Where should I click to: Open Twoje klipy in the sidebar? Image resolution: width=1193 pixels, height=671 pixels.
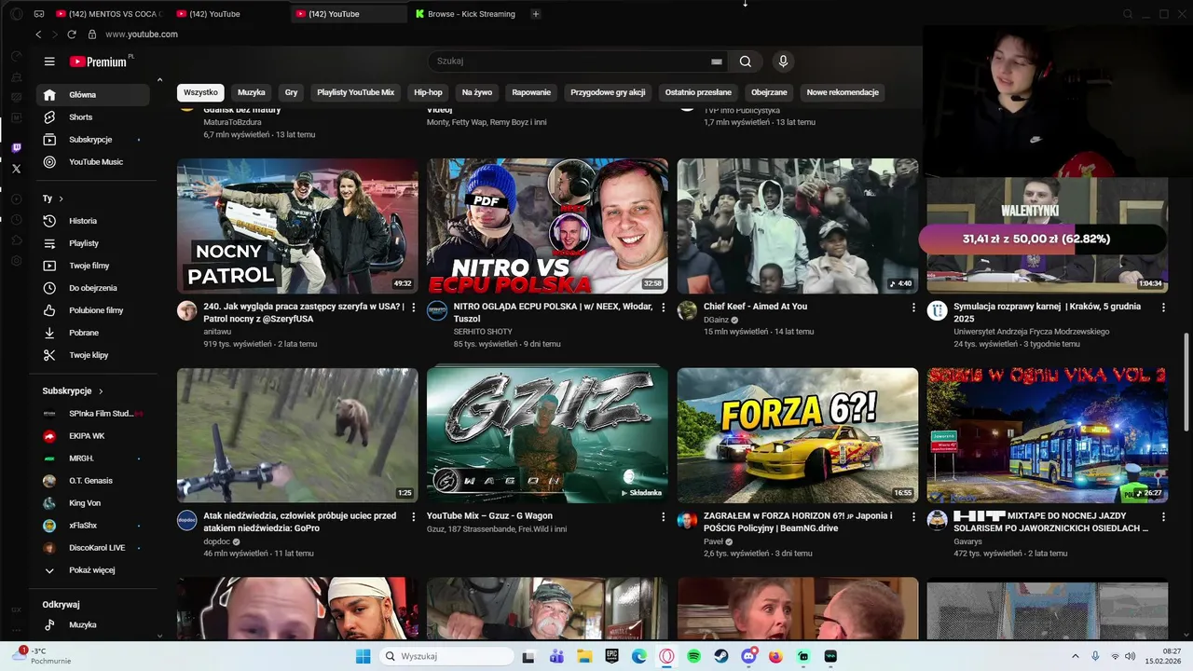coord(93,355)
